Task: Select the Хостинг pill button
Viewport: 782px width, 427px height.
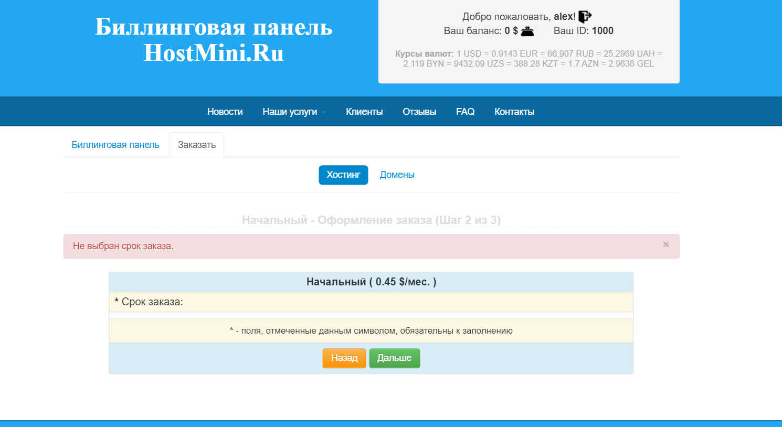Action: tap(343, 175)
